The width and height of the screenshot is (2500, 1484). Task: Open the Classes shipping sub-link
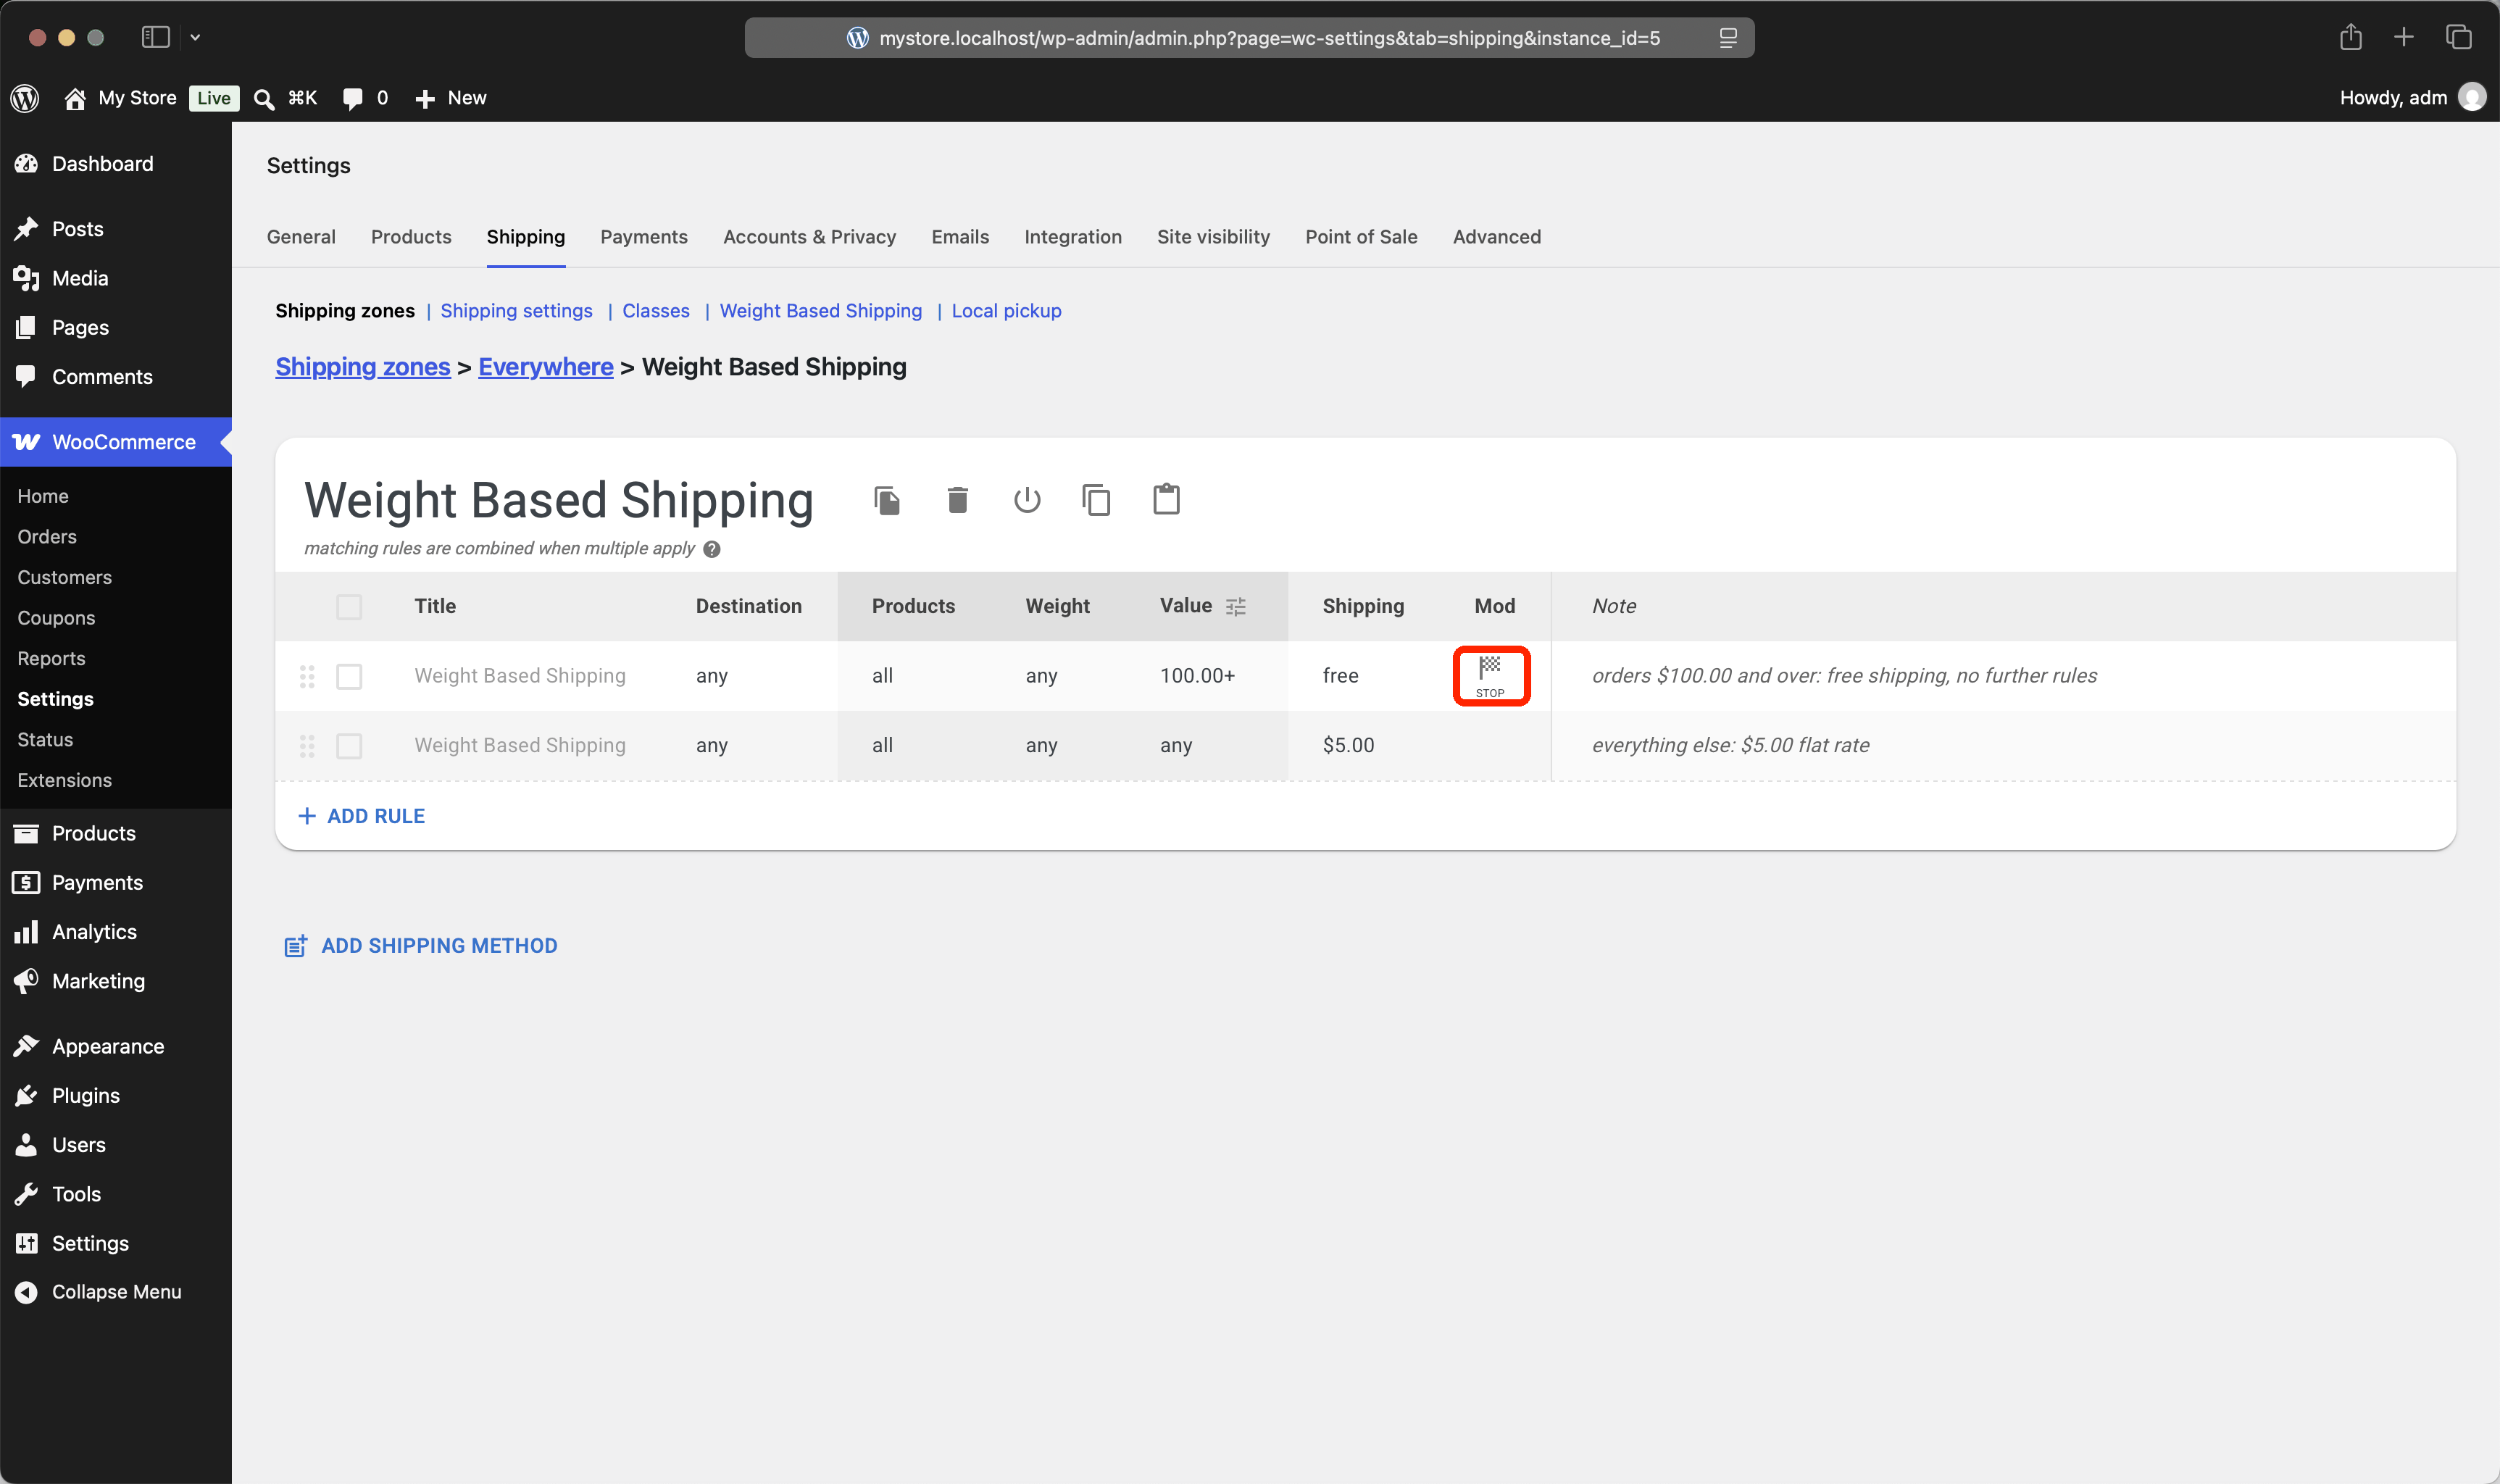point(656,311)
